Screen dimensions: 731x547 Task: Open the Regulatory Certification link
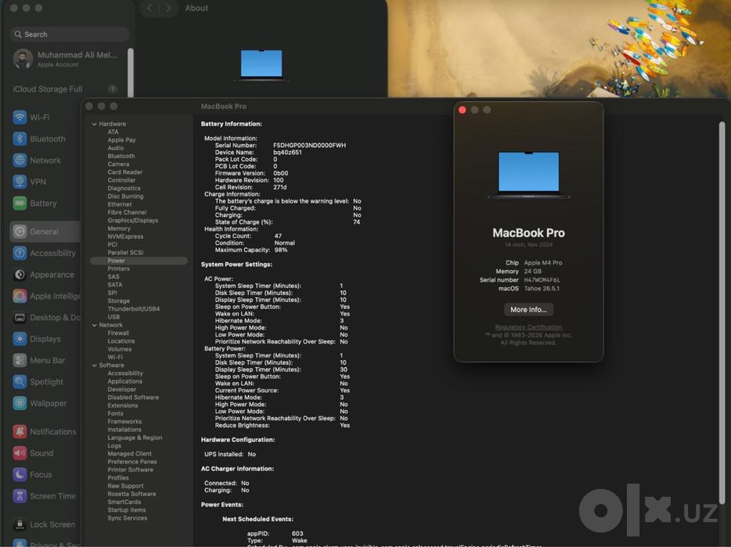528,327
